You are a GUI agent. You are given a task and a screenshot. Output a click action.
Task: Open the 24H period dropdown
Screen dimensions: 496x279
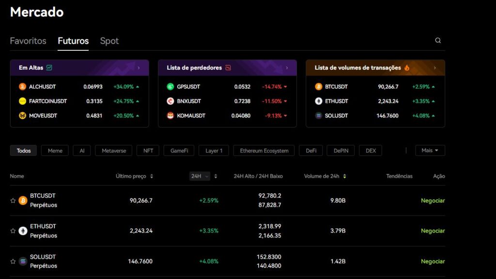coord(200,176)
